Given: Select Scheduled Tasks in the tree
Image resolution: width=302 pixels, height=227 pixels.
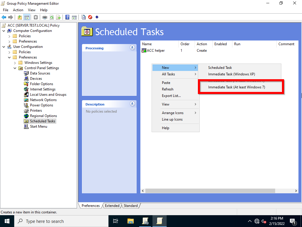Looking at the screenshot, I should (x=42, y=121).
